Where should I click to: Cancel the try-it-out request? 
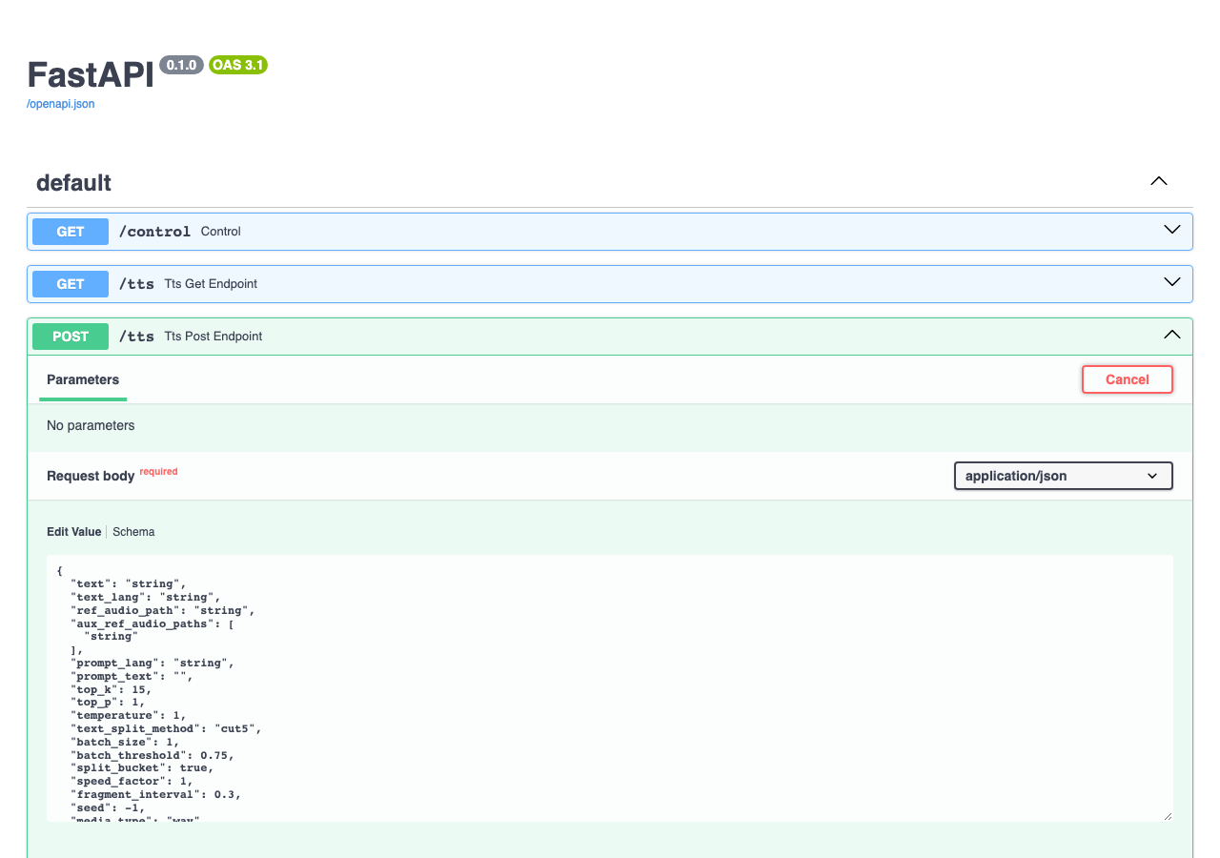1128,379
